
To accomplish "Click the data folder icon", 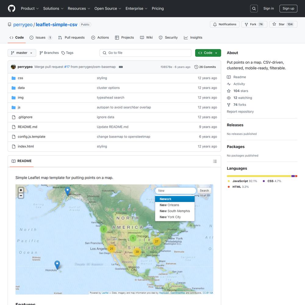I will [14, 88].
